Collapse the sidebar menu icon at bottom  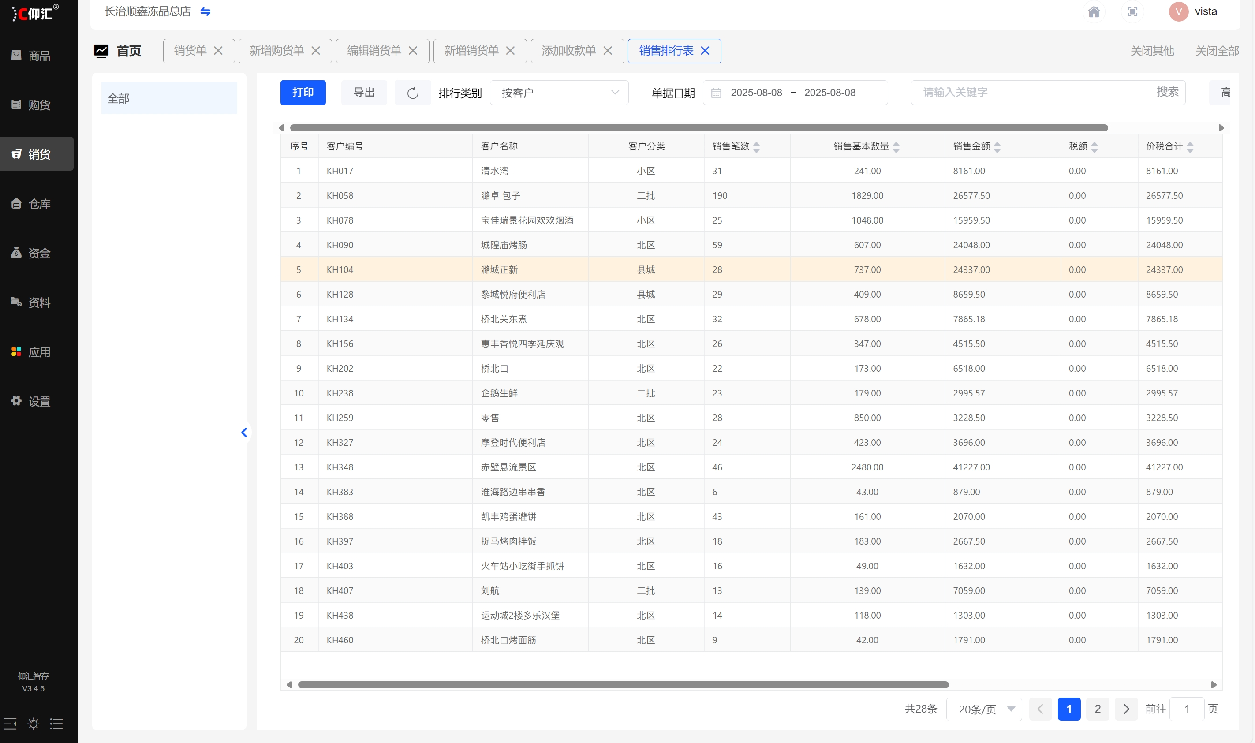(10, 724)
